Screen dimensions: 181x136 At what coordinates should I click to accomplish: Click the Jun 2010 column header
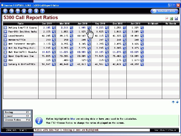point(82,24)
